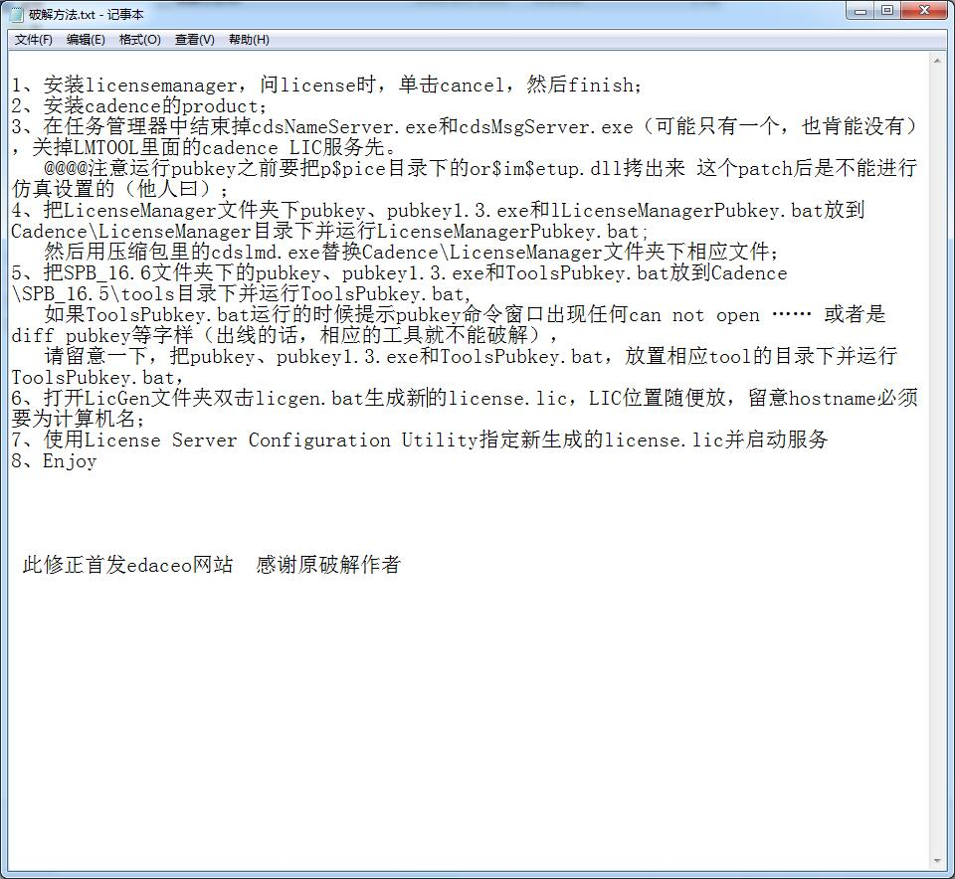
Task: Click the word 'cdsMsgServer.exe'
Action: tap(546, 126)
